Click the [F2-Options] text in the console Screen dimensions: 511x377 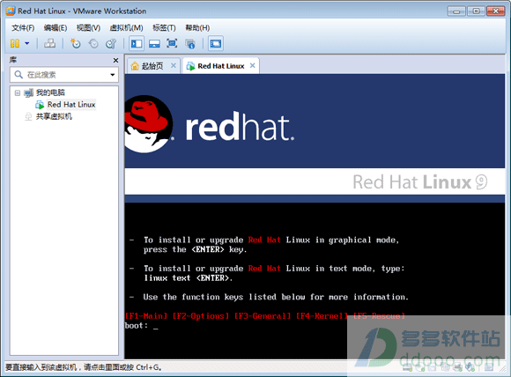tap(200, 316)
